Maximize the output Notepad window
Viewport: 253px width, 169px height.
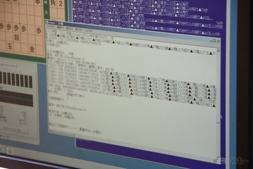point(215,41)
